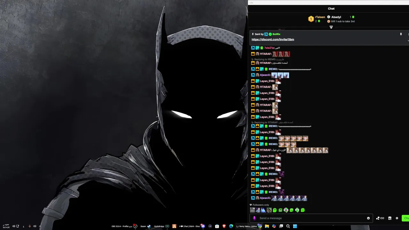This screenshot has height=230, width=409.
Task: Open Discord Chat B&M taskbar window
Action: (192, 226)
